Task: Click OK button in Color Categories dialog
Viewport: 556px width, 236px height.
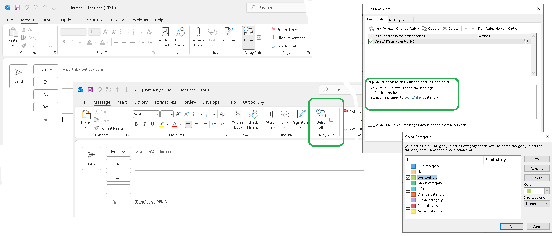Action: pyautogui.click(x=512, y=227)
